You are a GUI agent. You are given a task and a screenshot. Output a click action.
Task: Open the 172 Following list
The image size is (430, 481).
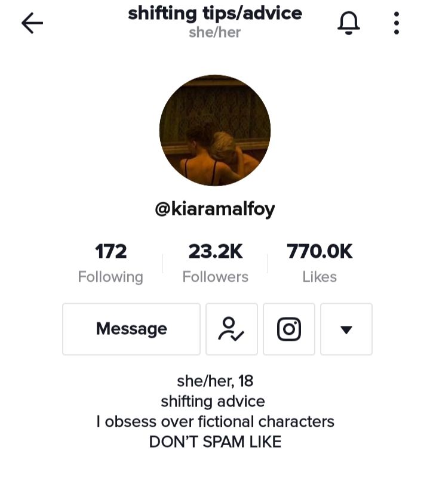pyautogui.click(x=110, y=263)
